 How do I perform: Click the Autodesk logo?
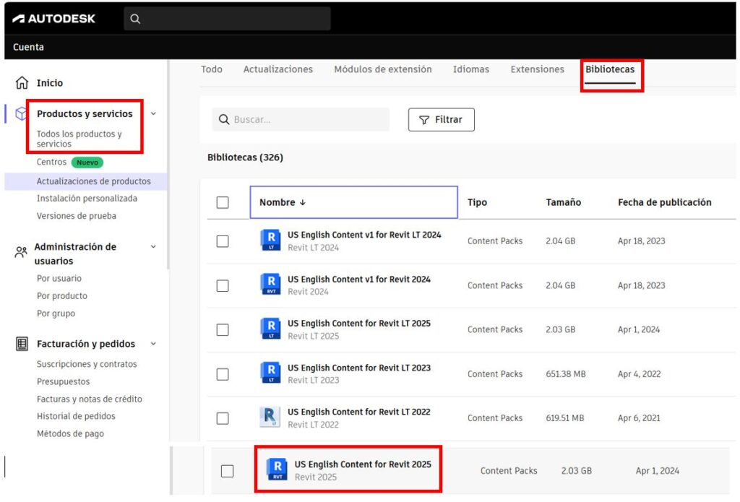53,19
